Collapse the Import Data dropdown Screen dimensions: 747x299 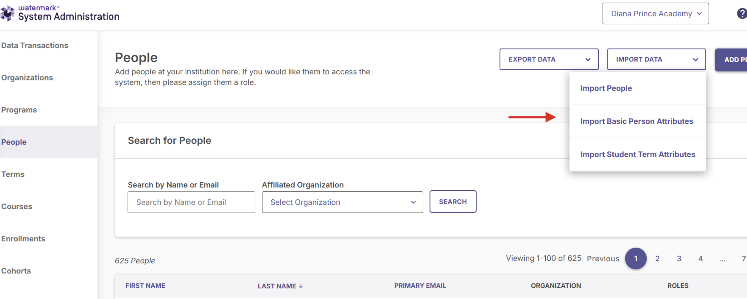(656, 59)
